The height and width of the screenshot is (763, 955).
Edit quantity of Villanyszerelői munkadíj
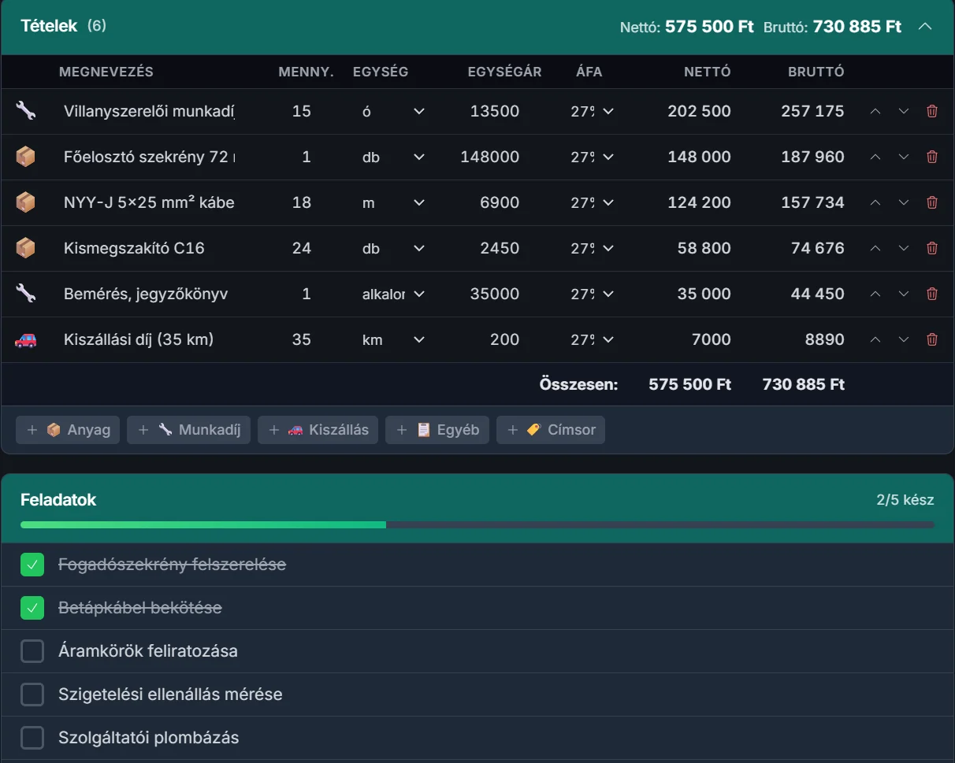(x=301, y=111)
